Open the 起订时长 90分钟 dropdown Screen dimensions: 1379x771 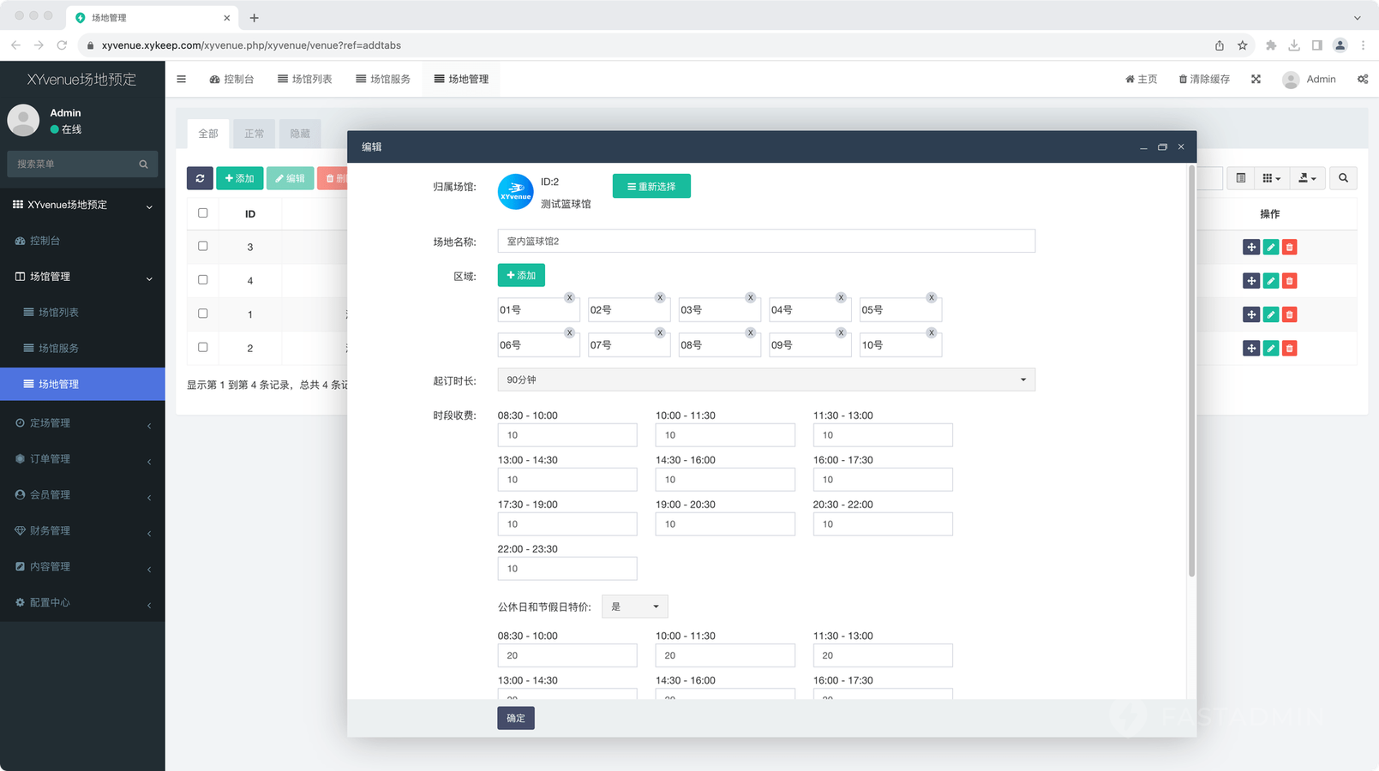(x=765, y=380)
